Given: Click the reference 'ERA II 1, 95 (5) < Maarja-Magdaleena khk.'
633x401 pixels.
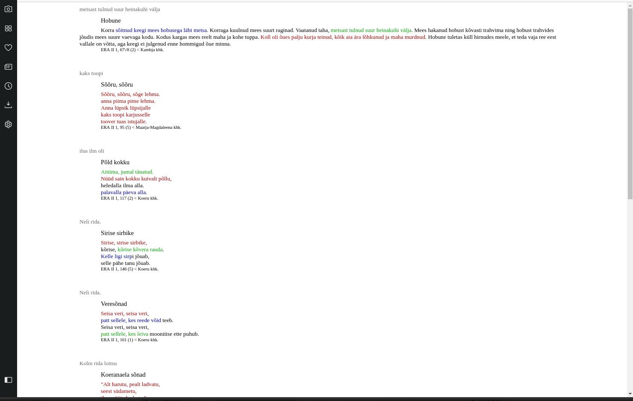Looking at the screenshot, I should click(141, 128).
